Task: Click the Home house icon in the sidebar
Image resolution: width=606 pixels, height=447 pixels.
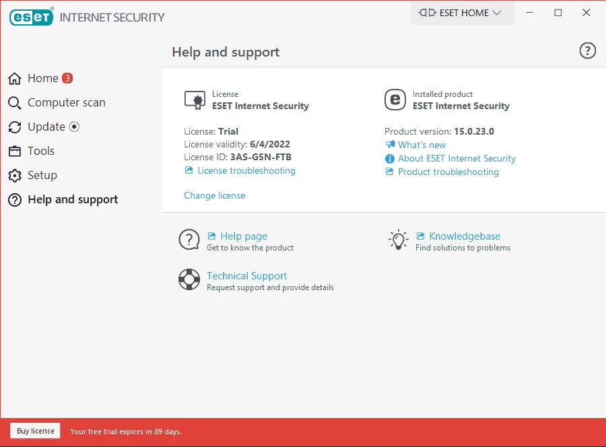Action: pos(15,79)
